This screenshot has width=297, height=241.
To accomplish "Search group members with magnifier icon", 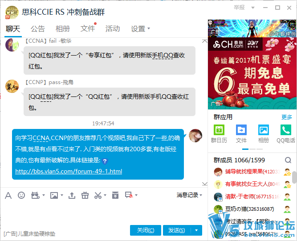I will (288, 160).
